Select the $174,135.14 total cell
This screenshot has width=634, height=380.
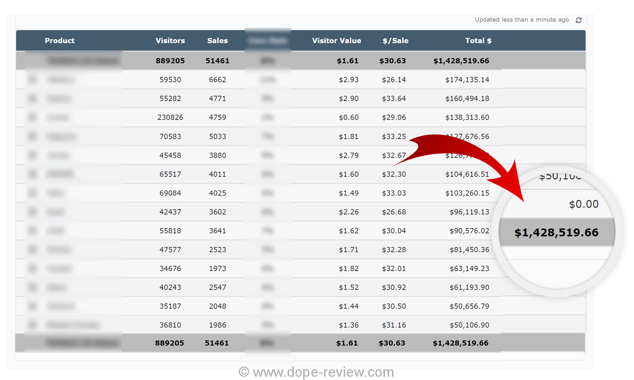click(467, 80)
